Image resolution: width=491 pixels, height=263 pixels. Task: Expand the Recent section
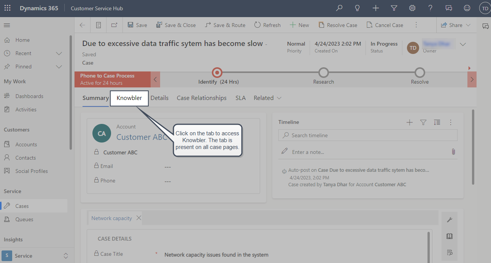coord(59,53)
